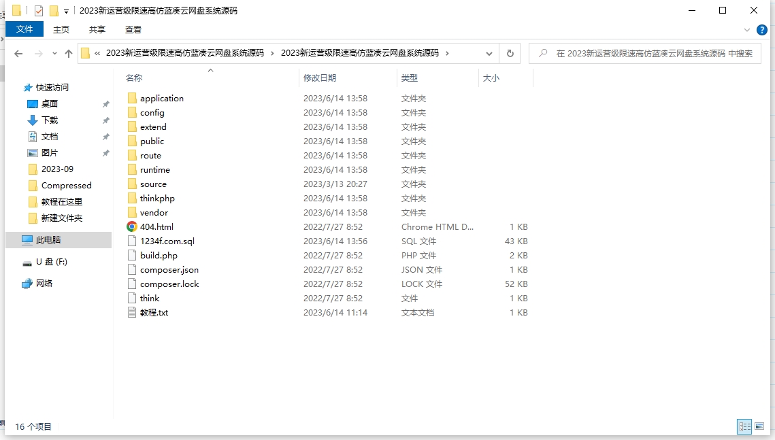Click the search box for this folder
The width and height of the screenshot is (775, 440).
pos(645,53)
